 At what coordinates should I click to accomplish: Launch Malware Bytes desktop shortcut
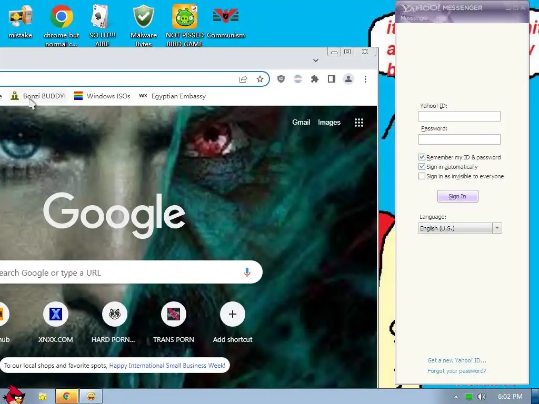coord(144,25)
